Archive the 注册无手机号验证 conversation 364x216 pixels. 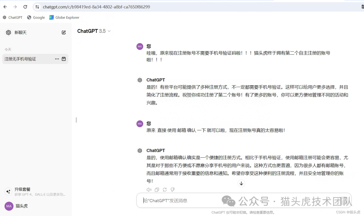pyautogui.click(x=64, y=59)
